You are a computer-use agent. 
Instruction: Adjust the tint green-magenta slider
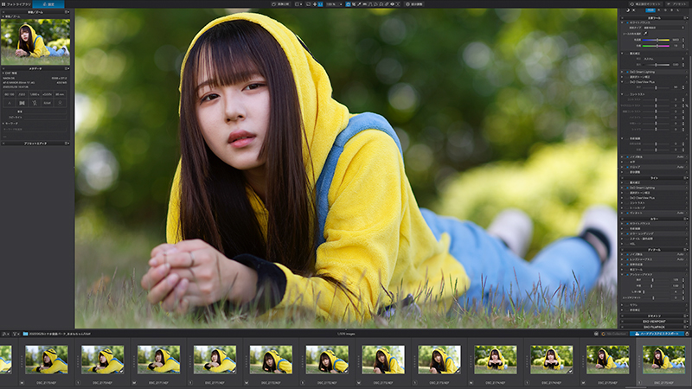point(656,46)
